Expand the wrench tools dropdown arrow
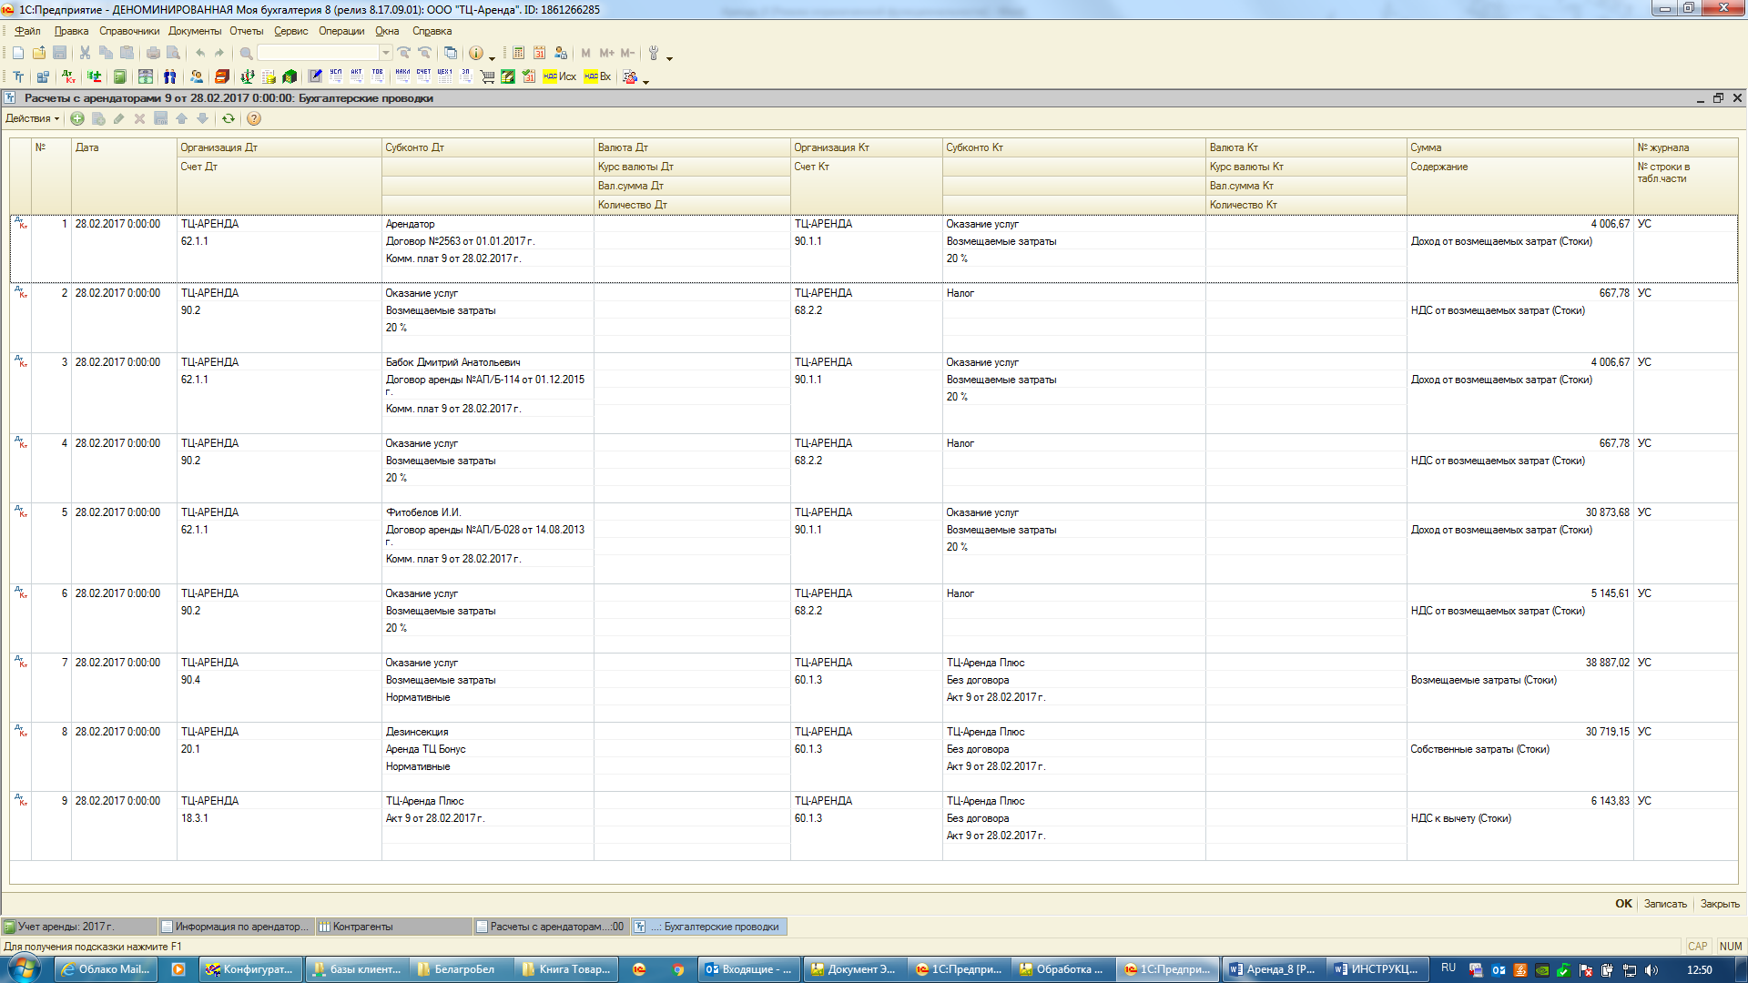 670,57
